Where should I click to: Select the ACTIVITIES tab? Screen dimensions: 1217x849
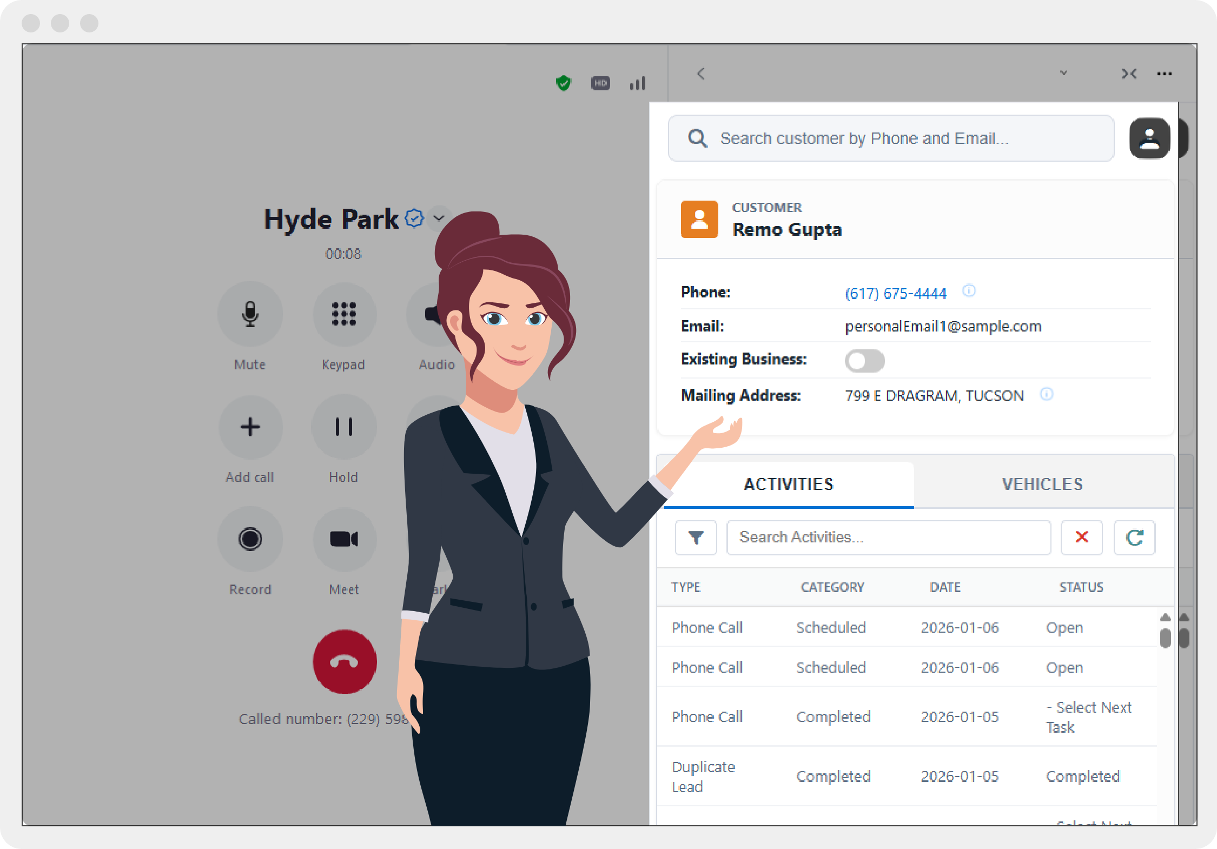789,484
